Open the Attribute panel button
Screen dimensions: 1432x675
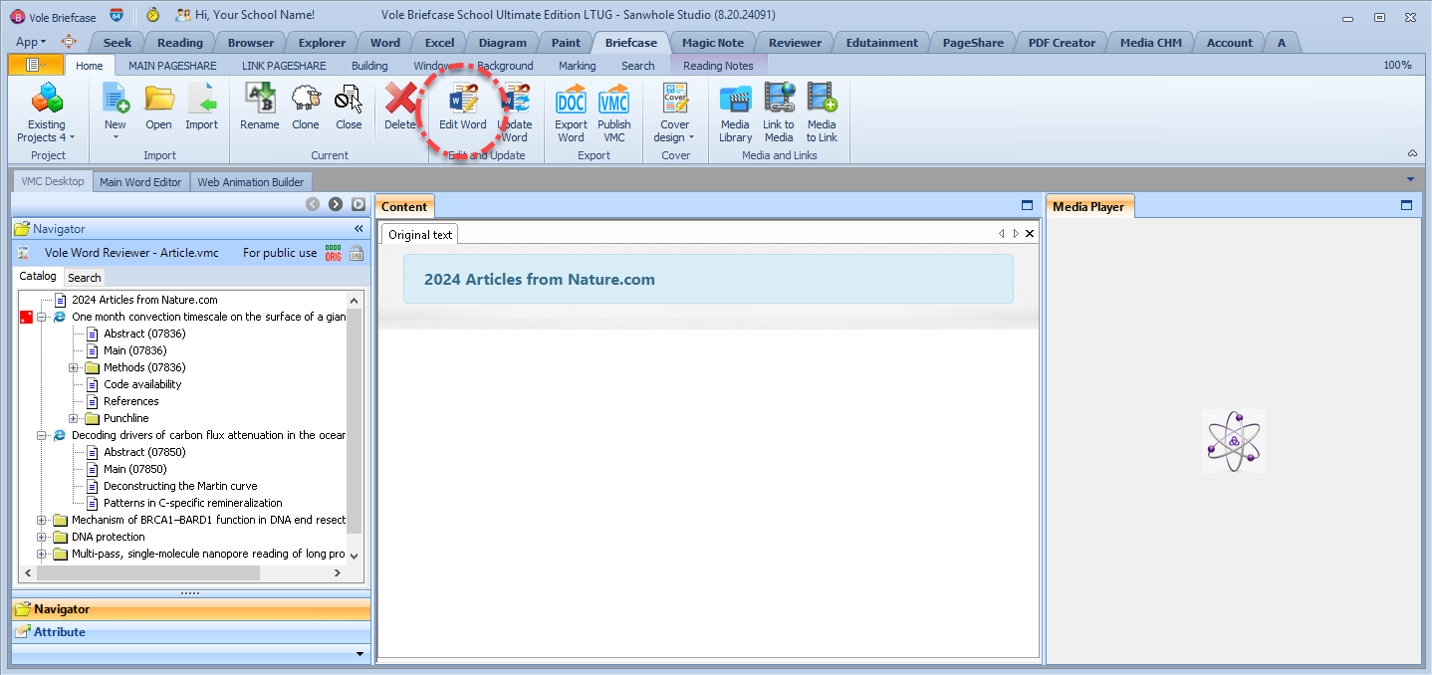coord(60,632)
